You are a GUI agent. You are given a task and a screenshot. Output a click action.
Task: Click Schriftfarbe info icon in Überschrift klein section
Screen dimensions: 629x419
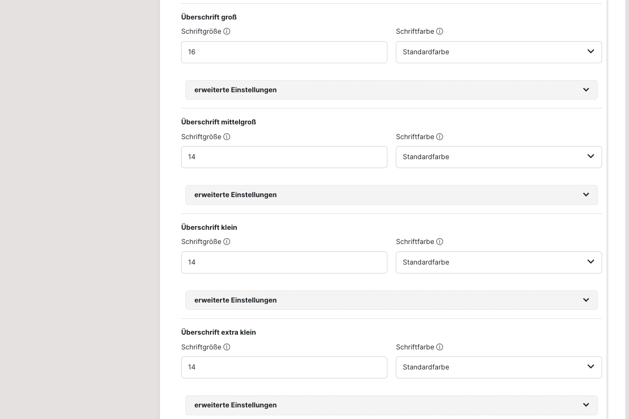[440, 242]
